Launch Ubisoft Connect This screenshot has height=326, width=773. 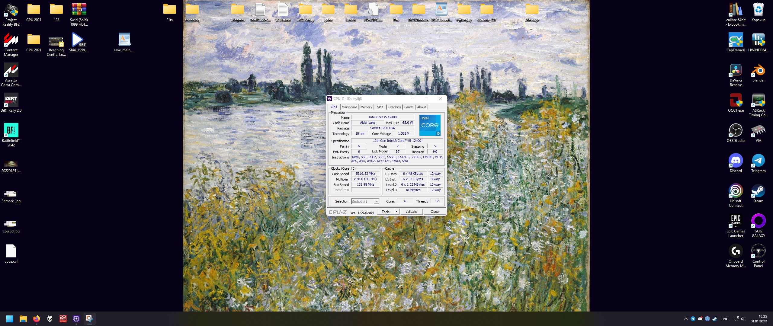736,196
